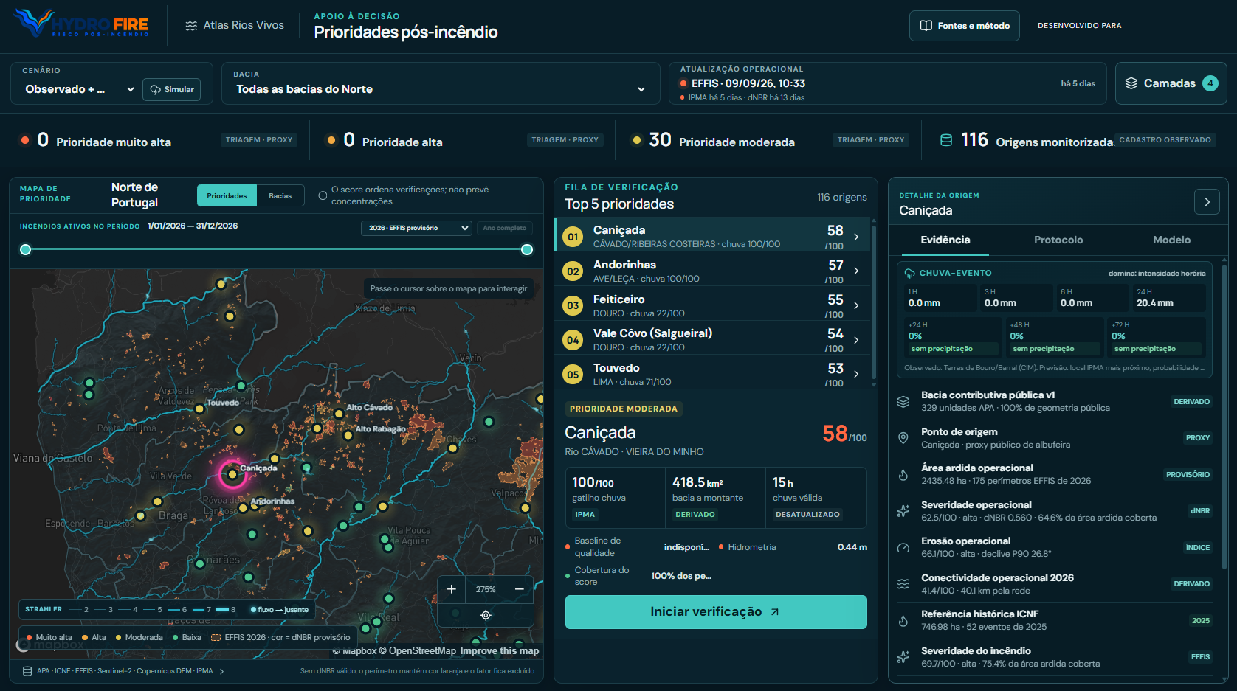Click the Simular button
1237x691 pixels.
pyautogui.click(x=172, y=89)
